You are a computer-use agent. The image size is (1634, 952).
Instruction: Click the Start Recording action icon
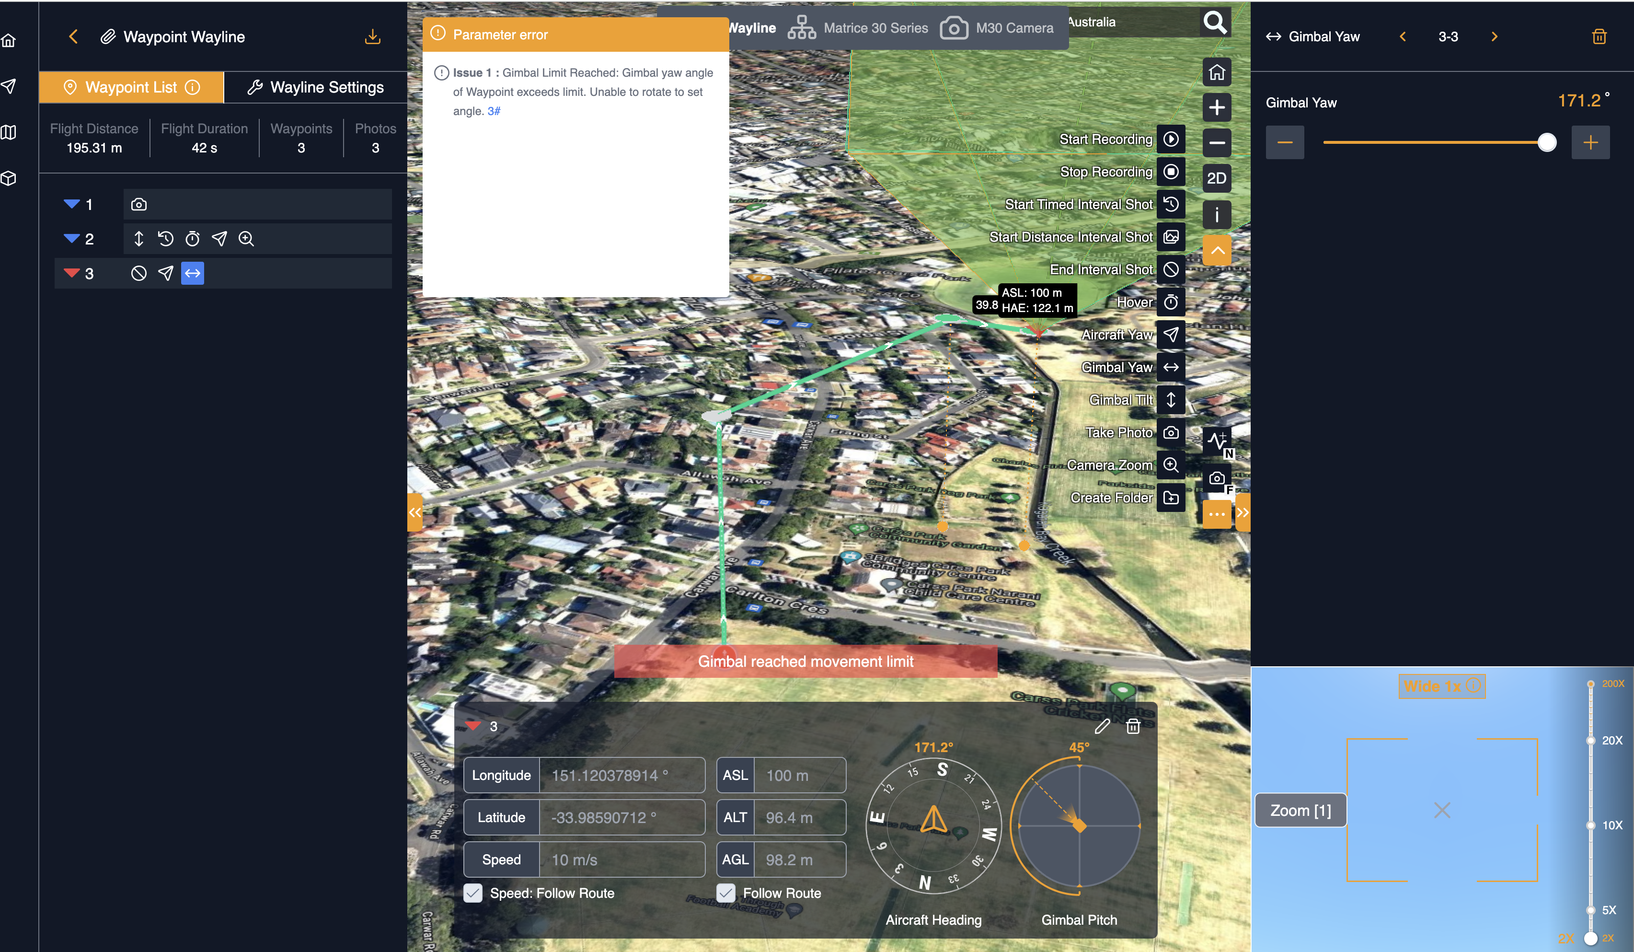[1170, 139]
